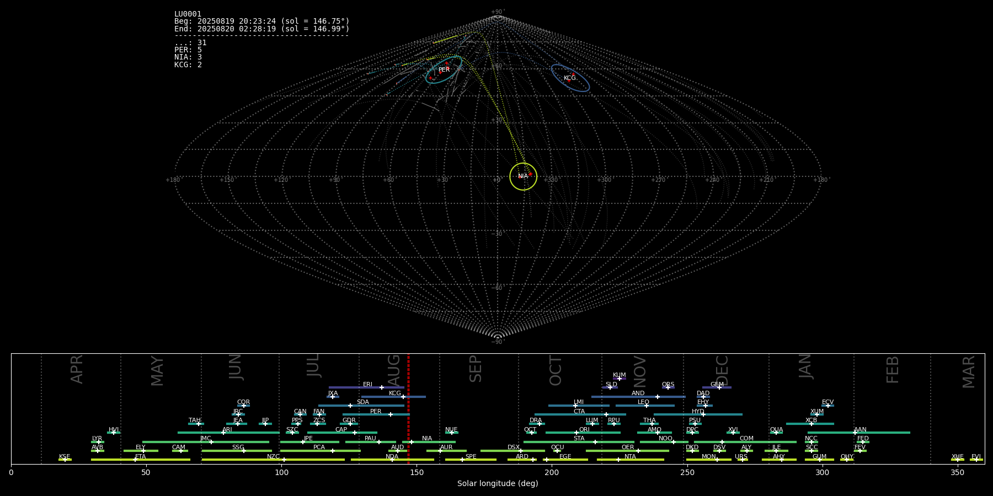Select the NZC shower label
The width and height of the screenshot is (993, 496).
(x=273, y=457)
